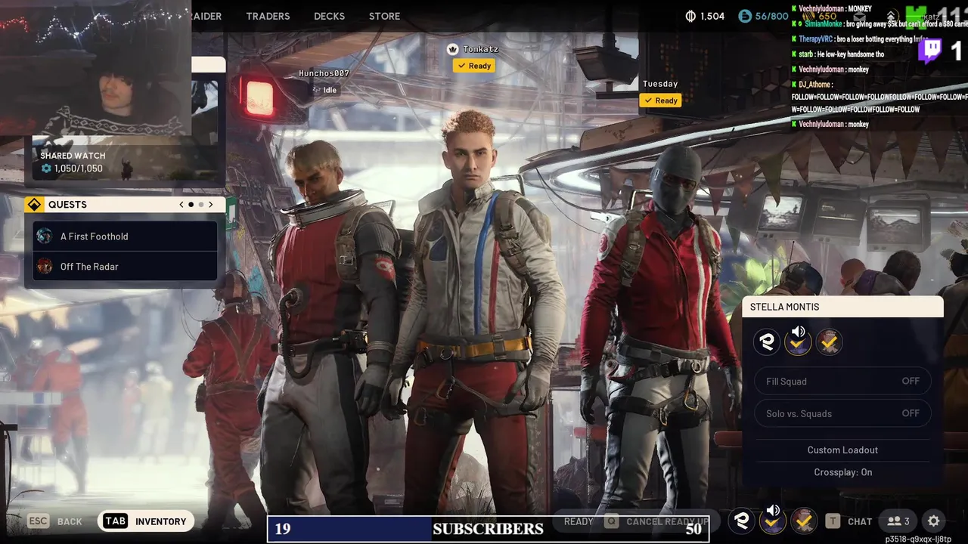Click Embark logo avatar in Stella Montis panel

(767, 342)
